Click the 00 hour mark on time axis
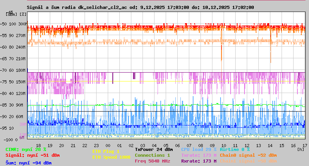Viewport: 309px width, 166px height. point(109,145)
